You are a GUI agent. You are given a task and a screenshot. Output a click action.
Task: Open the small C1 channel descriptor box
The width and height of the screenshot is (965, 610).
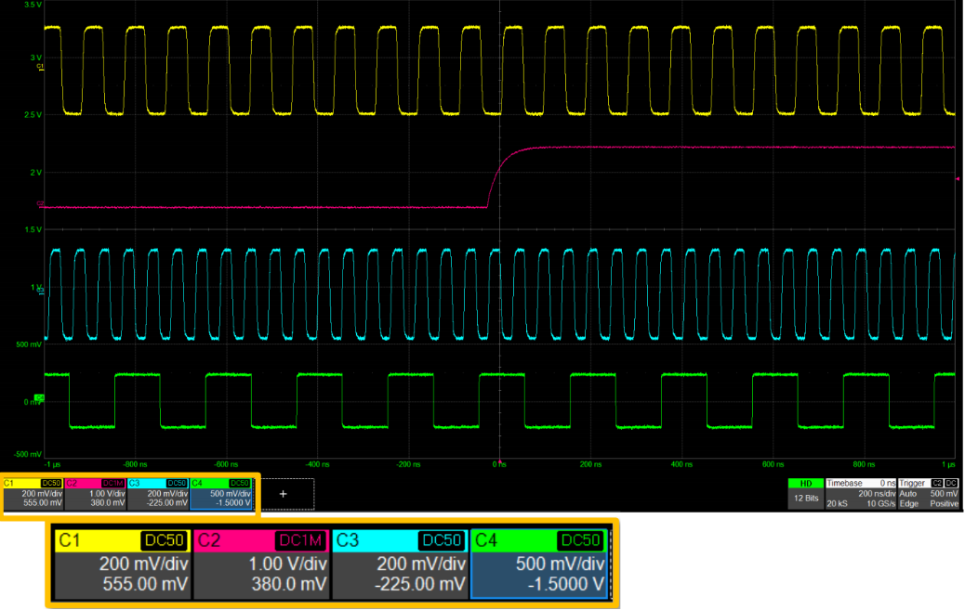tap(33, 494)
